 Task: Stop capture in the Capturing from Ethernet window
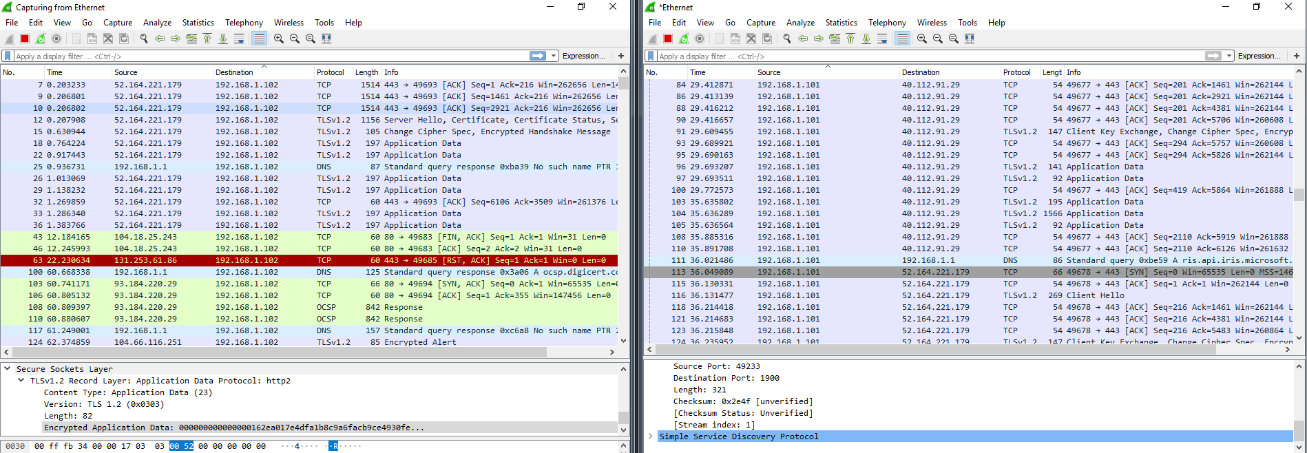[25, 39]
